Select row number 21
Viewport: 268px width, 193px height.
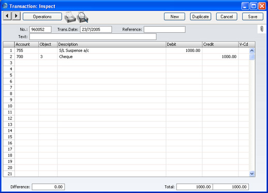9,174
